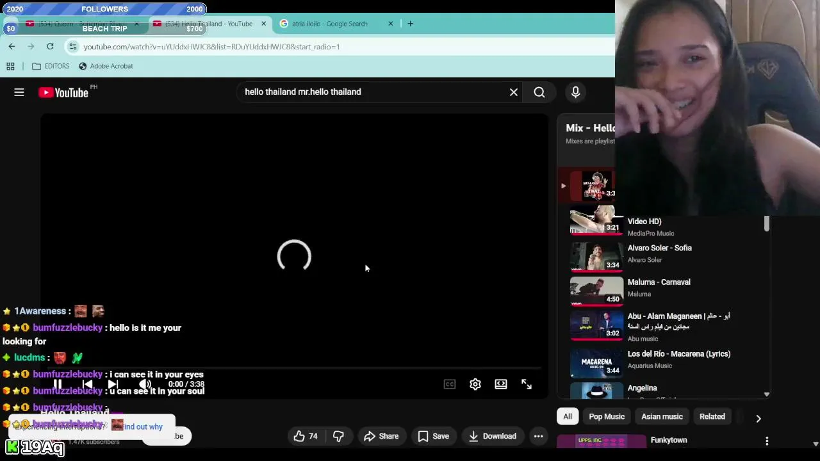Select the Asian music filter chip

coord(662,417)
